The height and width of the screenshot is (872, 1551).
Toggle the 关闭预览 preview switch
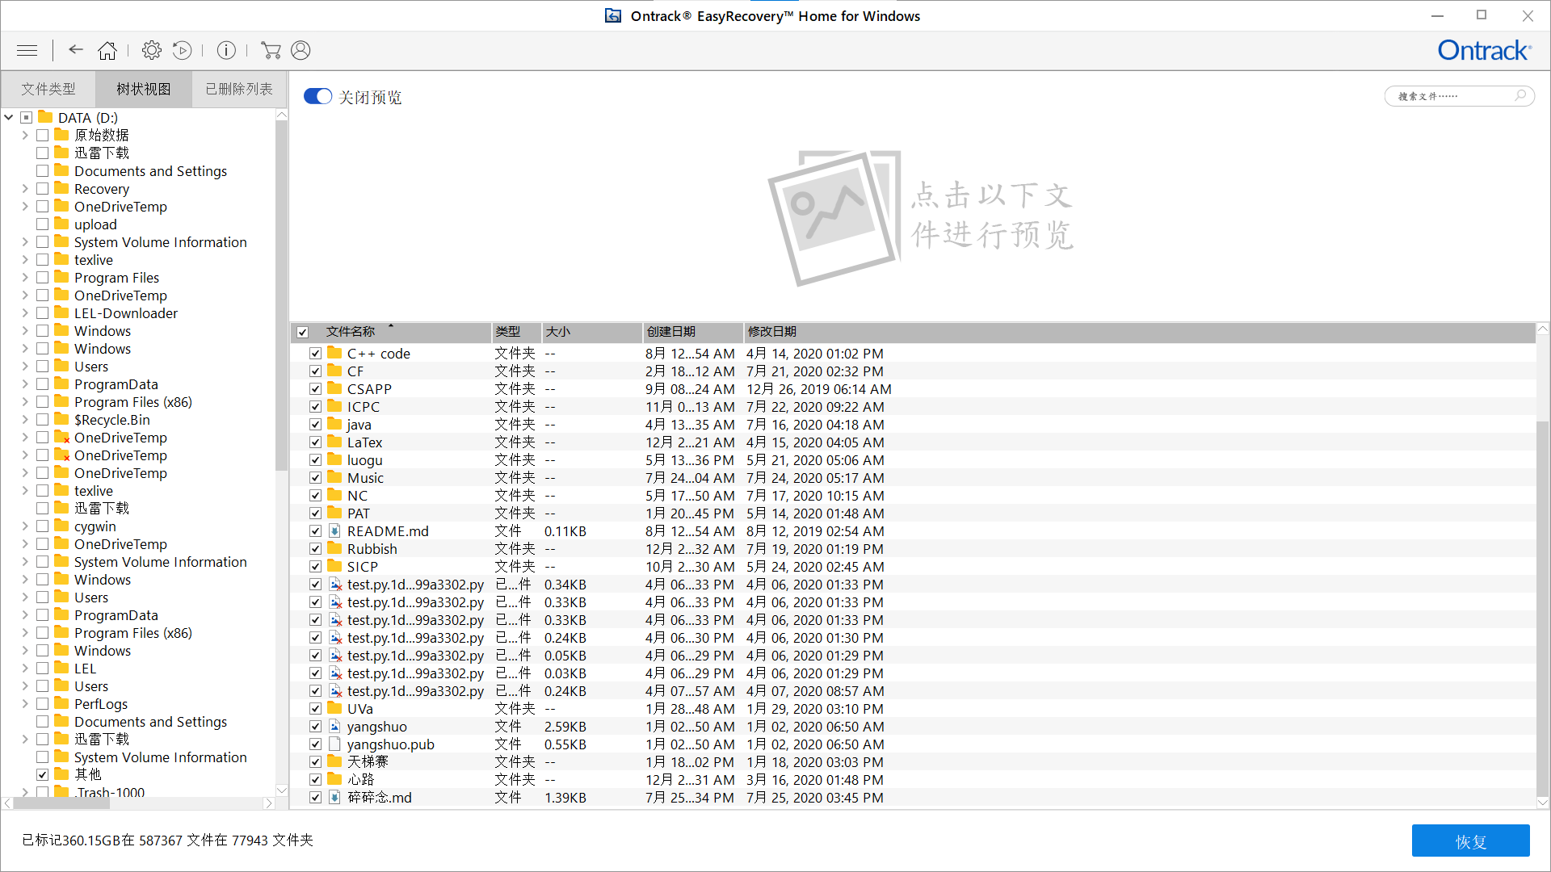pyautogui.click(x=317, y=97)
